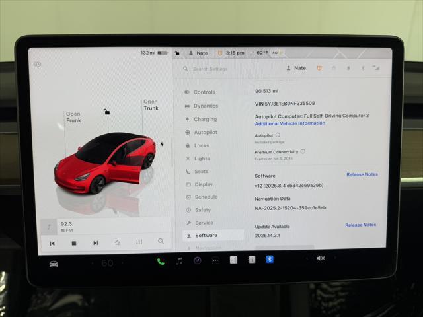
Task: Open all apps three-dot launcher
Action: [215, 260]
